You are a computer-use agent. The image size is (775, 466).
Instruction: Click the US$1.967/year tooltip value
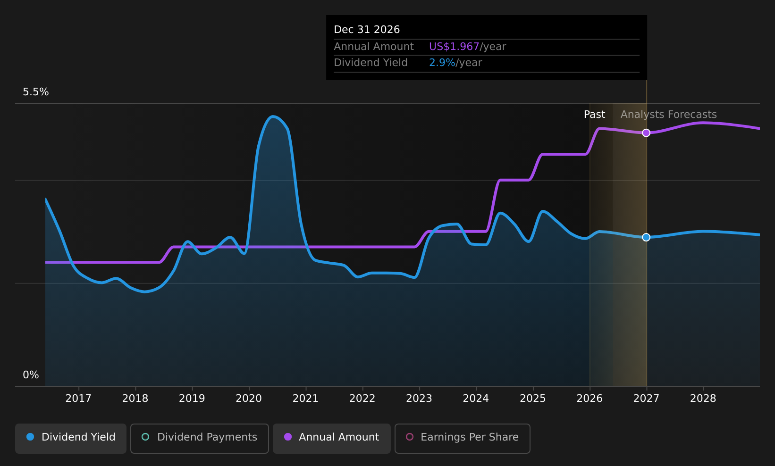(467, 47)
